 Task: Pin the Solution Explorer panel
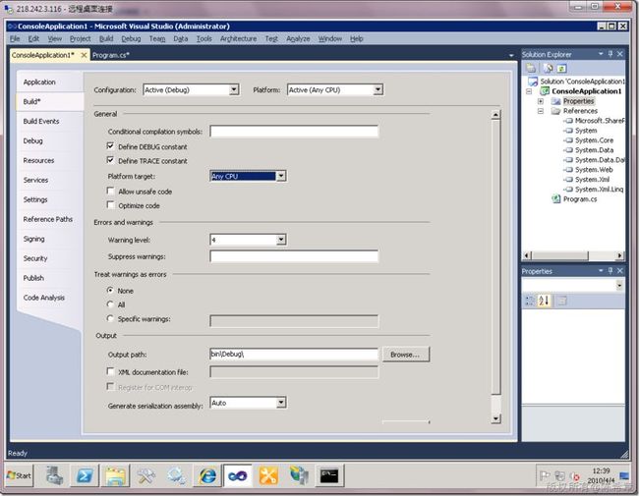tap(610, 54)
